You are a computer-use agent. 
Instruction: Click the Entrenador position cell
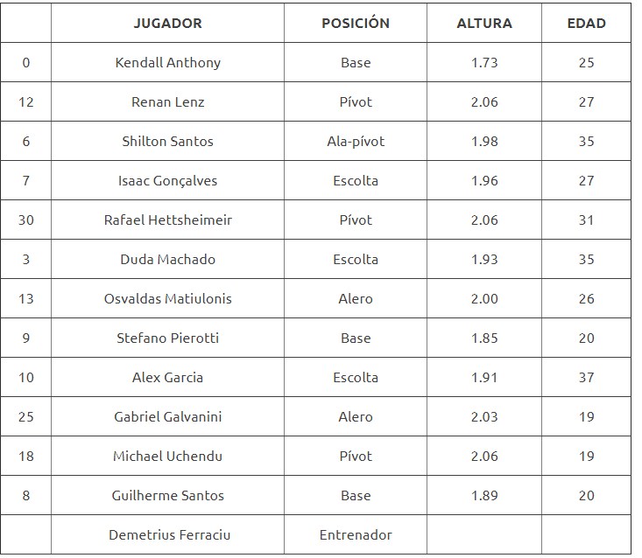point(356,534)
